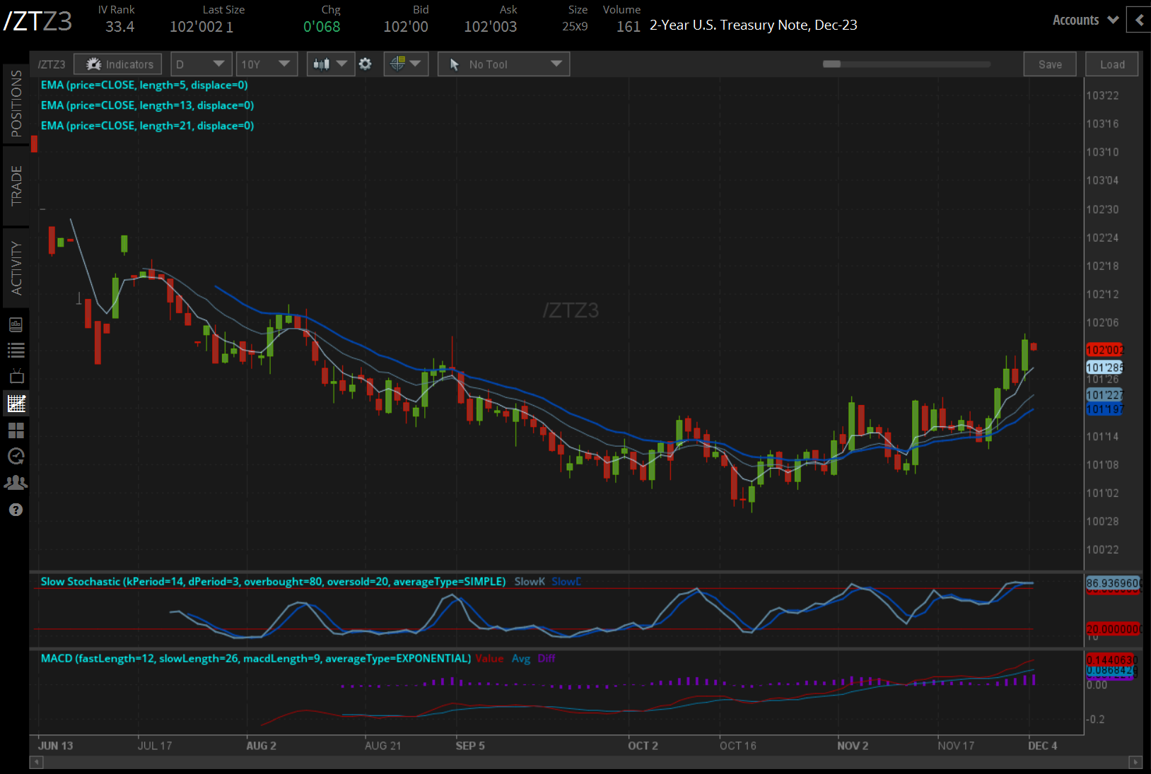1151x774 pixels.
Task: Expand the 10Y range dropdown
Action: [266, 64]
